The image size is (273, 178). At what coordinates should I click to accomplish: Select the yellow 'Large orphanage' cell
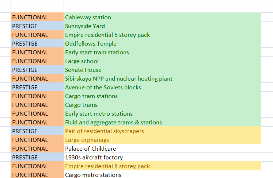87,140
